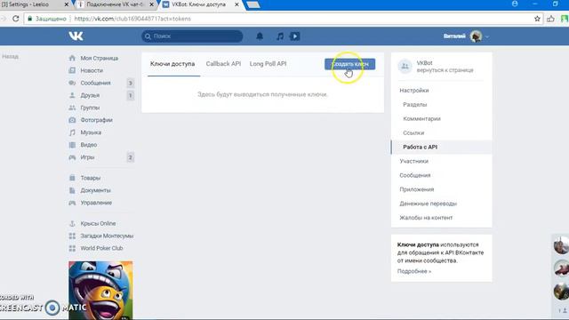Open the music note player icon
This screenshot has width=569, height=320.
click(x=280, y=36)
